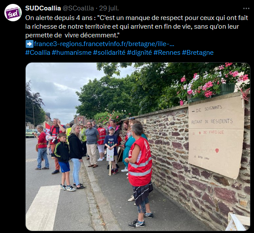The image size is (254, 233).
Task: Click the boy in blue shorts in photo
Action: point(63,162)
